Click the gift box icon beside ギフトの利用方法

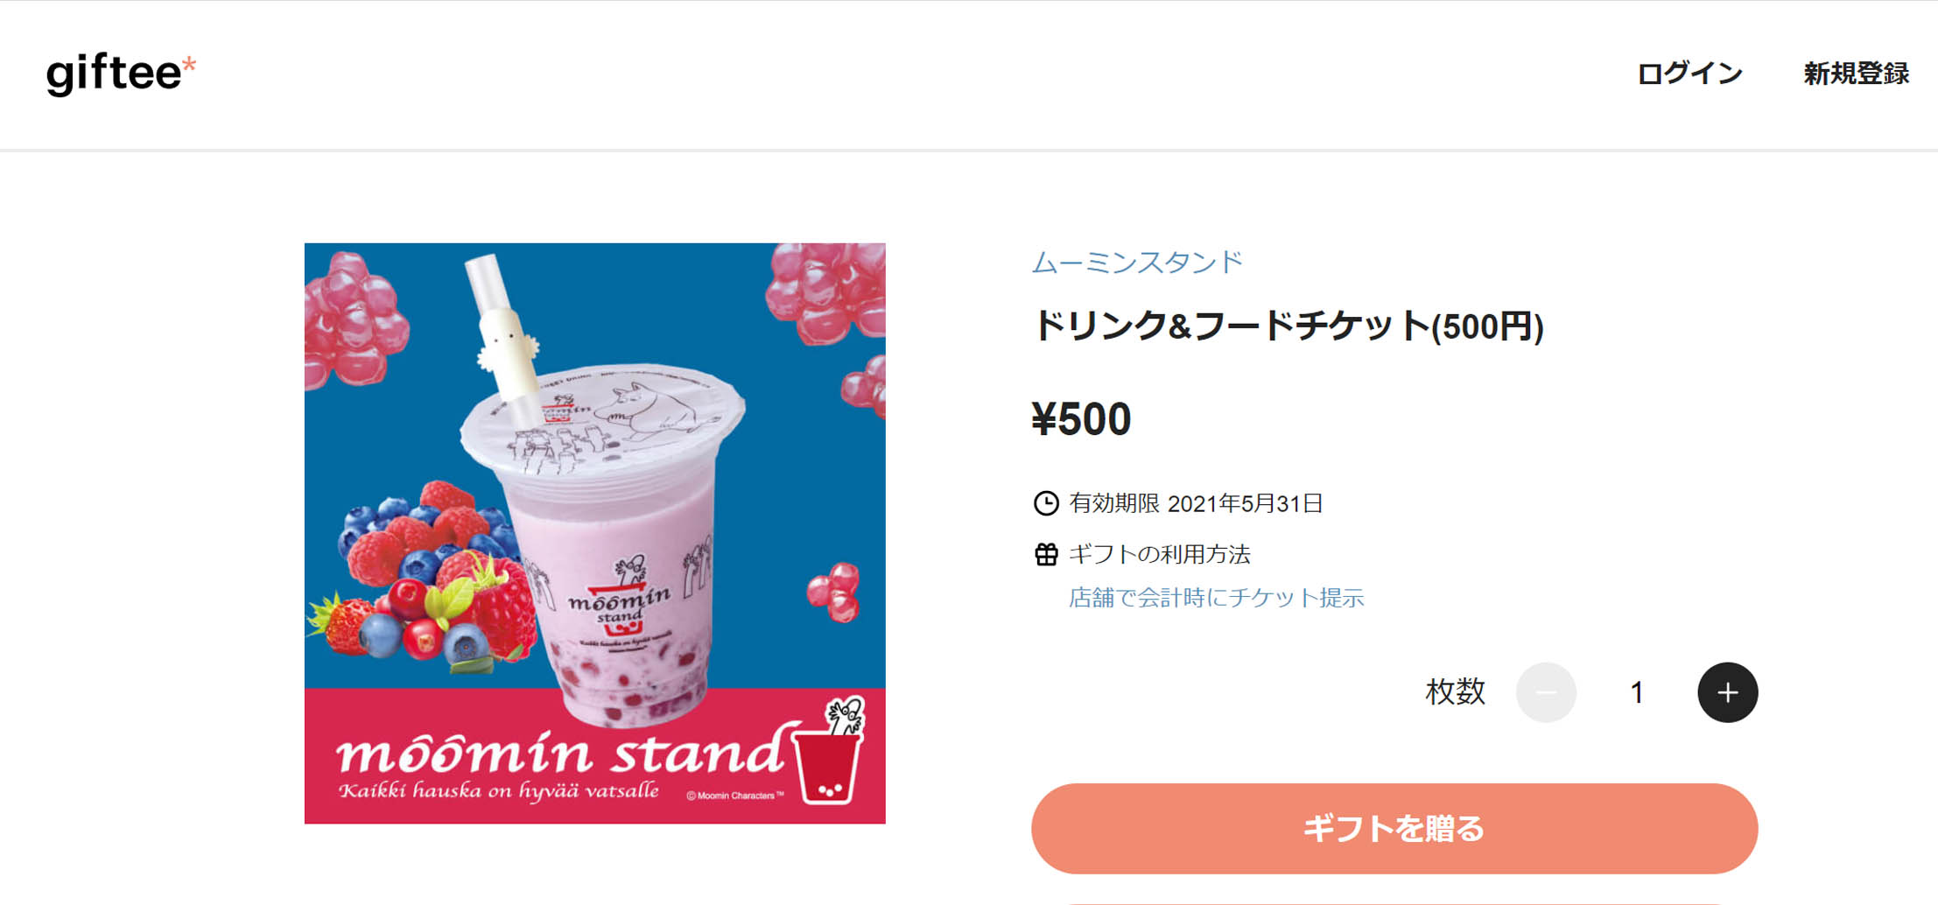[x=1046, y=554]
